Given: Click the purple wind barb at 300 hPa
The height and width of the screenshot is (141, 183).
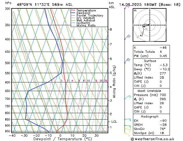Looking at the screenshot, I should point(127,6).
